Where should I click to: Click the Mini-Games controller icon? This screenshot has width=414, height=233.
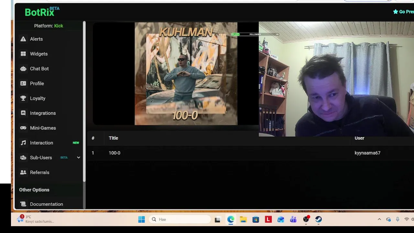coord(23,128)
